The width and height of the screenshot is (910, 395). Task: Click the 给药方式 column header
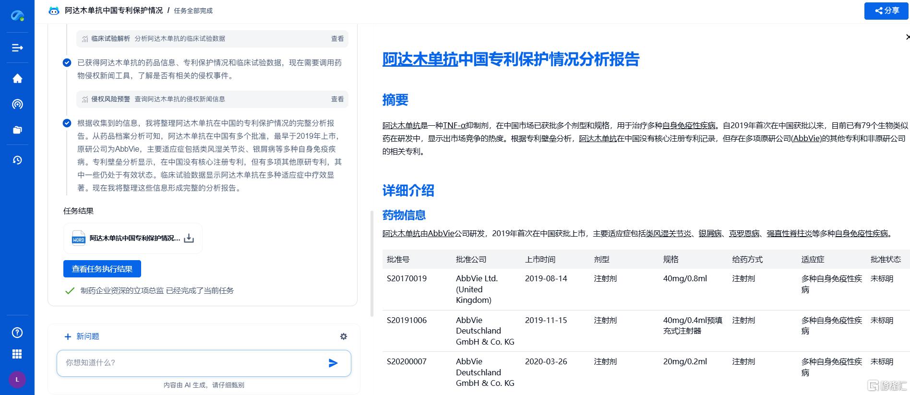[x=748, y=260]
